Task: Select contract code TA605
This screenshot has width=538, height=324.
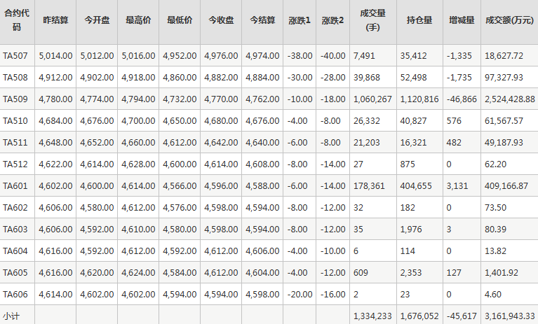Action: [15, 273]
